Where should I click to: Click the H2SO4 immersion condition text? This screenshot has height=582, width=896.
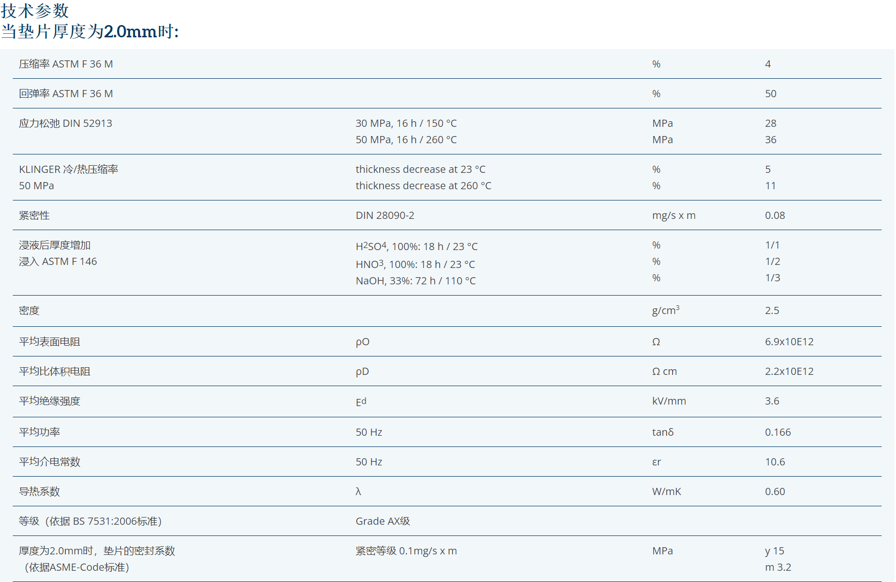417,247
